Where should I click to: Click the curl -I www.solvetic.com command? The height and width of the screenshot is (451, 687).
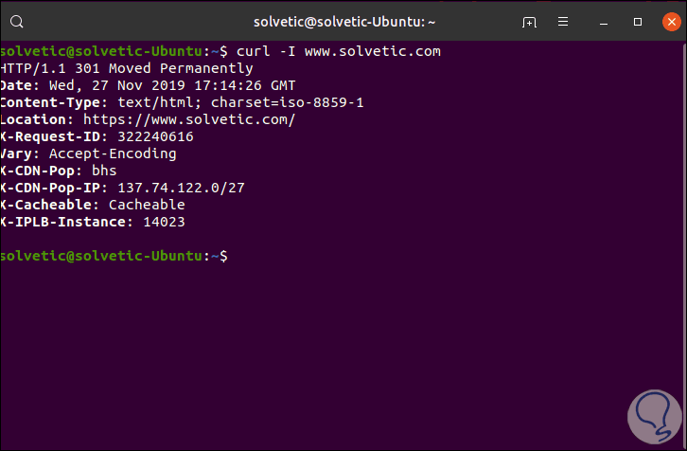click(x=339, y=51)
